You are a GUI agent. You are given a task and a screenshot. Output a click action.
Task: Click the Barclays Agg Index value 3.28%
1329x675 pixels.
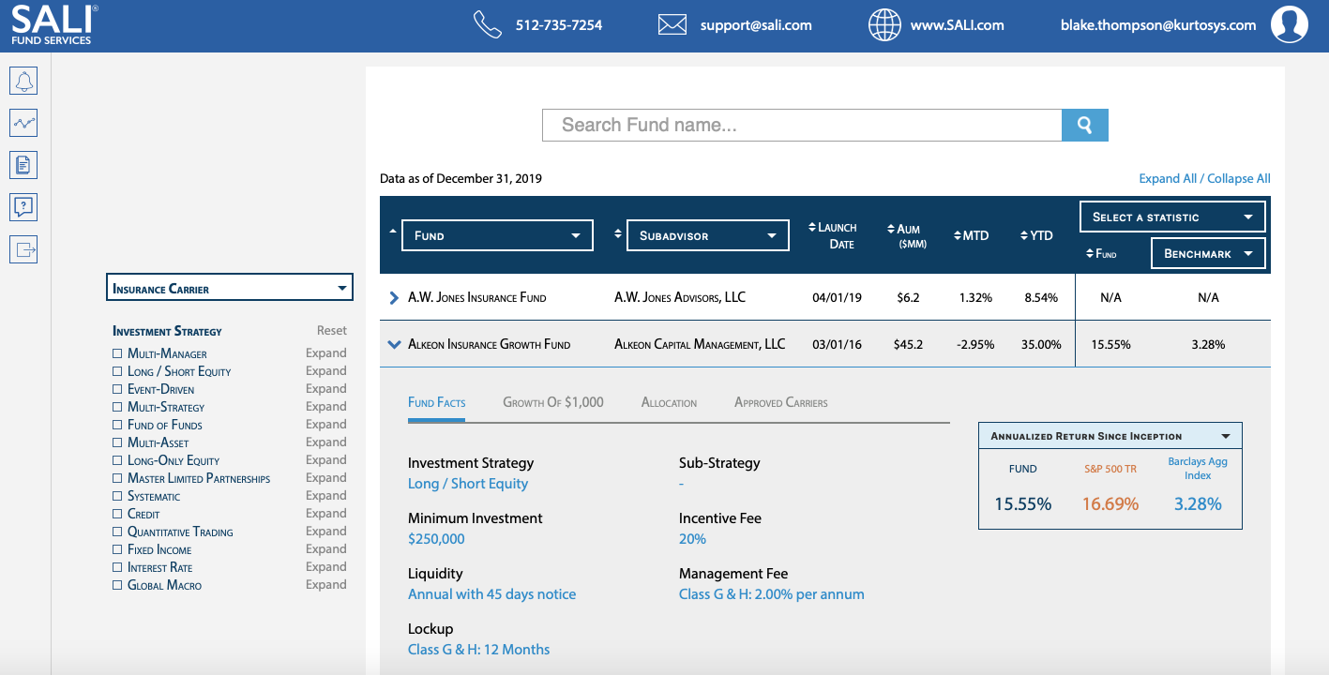(1198, 504)
